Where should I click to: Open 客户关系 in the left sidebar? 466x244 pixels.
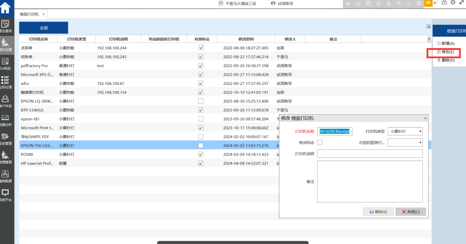coord(5,101)
